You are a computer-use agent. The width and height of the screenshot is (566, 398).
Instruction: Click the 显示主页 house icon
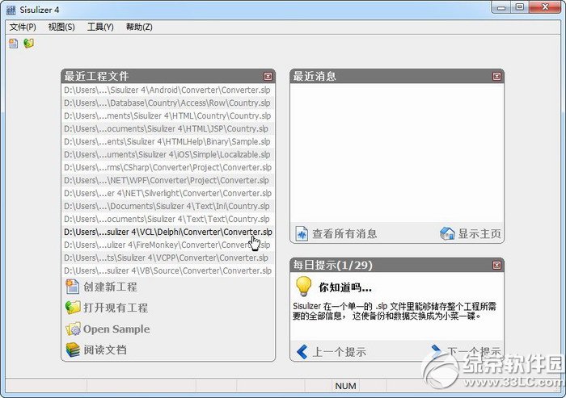click(447, 233)
